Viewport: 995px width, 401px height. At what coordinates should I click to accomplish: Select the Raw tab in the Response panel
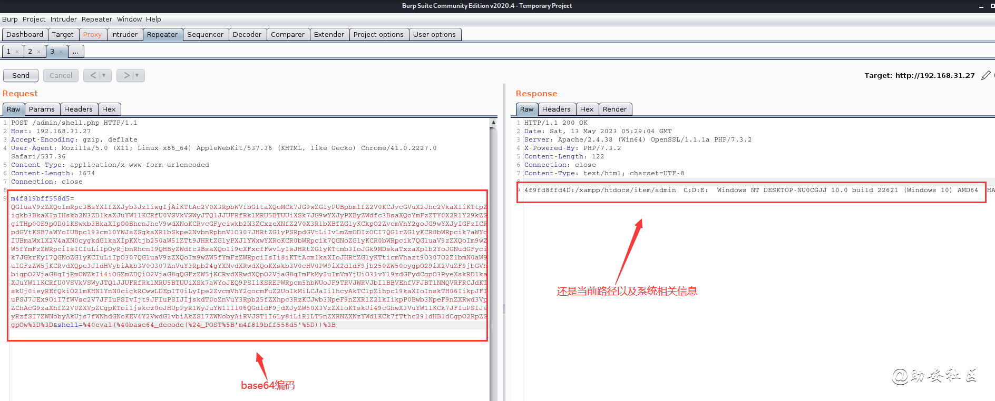(x=527, y=109)
